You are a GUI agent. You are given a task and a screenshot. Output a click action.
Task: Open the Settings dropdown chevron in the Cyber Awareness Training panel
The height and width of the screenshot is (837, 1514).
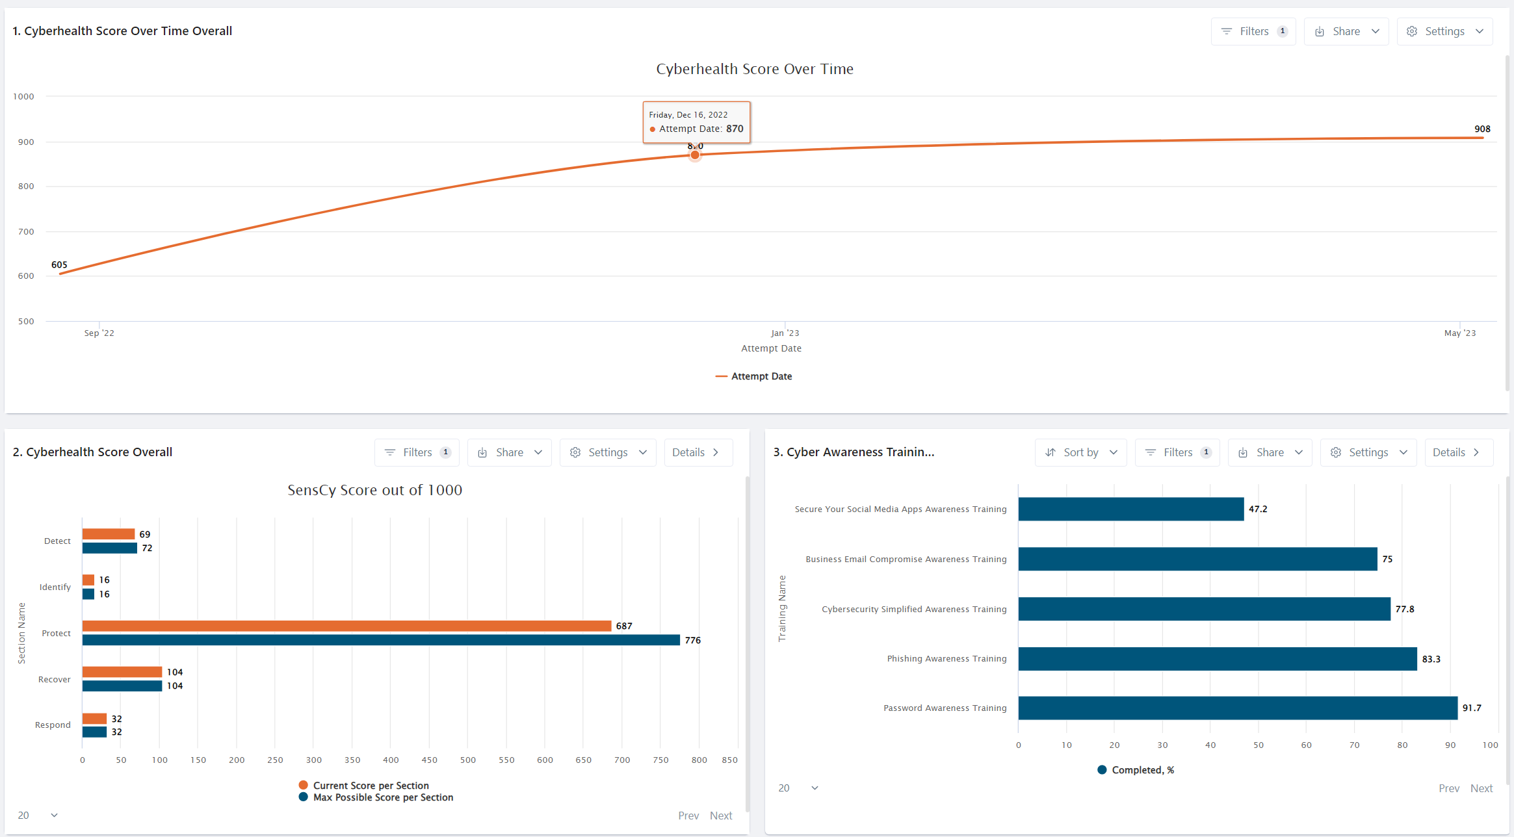pyautogui.click(x=1403, y=452)
